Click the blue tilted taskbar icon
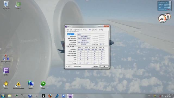The height and width of the screenshot is (98, 174). [57, 96]
